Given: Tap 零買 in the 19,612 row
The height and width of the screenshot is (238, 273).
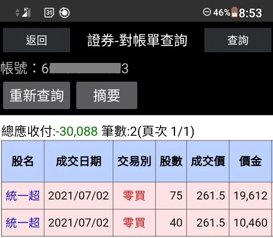Looking at the screenshot, I should point(134,196).
